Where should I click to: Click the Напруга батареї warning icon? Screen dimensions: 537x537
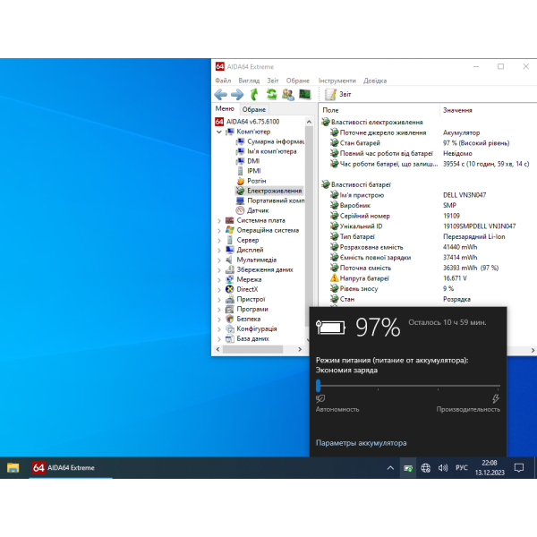coord(334,278)
